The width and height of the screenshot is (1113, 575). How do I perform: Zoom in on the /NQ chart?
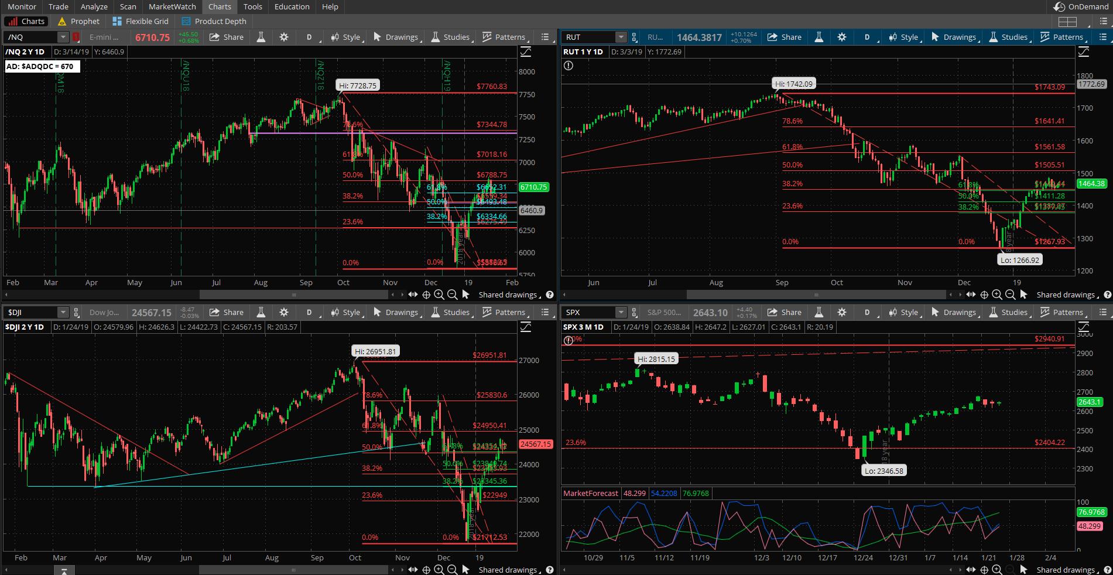coord(439,295)
